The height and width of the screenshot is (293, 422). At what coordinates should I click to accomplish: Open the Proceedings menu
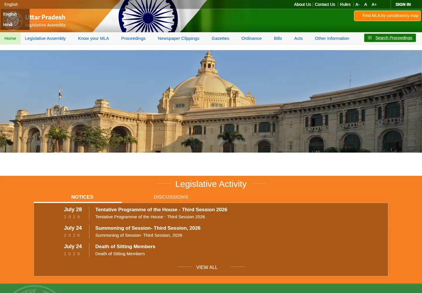pyautogui.click(x=133, y=38)
